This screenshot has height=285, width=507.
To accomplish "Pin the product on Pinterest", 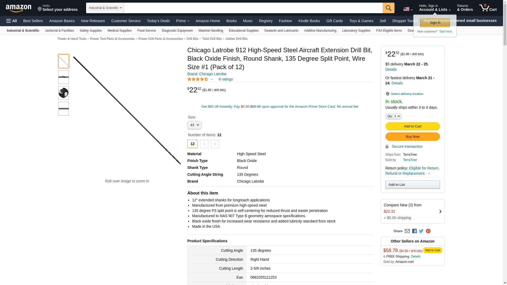I will pos(428,231).
